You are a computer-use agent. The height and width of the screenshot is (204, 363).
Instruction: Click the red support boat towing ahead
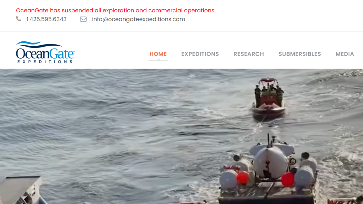point(269,98)
